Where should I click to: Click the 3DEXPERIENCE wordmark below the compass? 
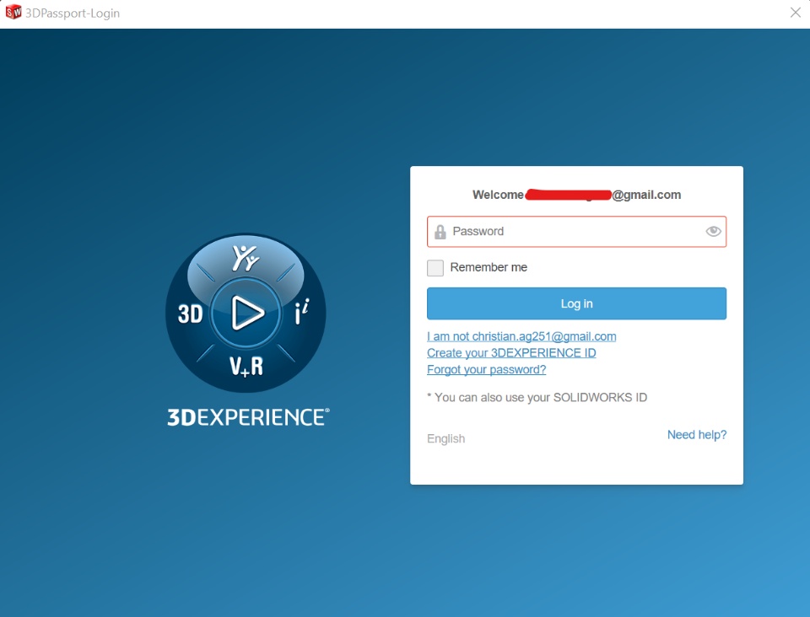point(248,417)
